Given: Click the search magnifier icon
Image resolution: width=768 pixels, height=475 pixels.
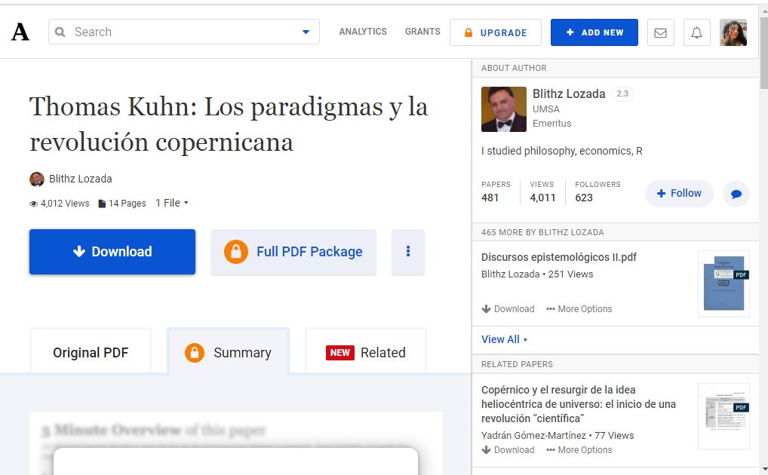Looking at the screenshot, I should click(x=60, y=32).
